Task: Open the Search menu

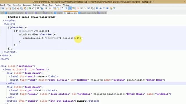Action: 3,5
